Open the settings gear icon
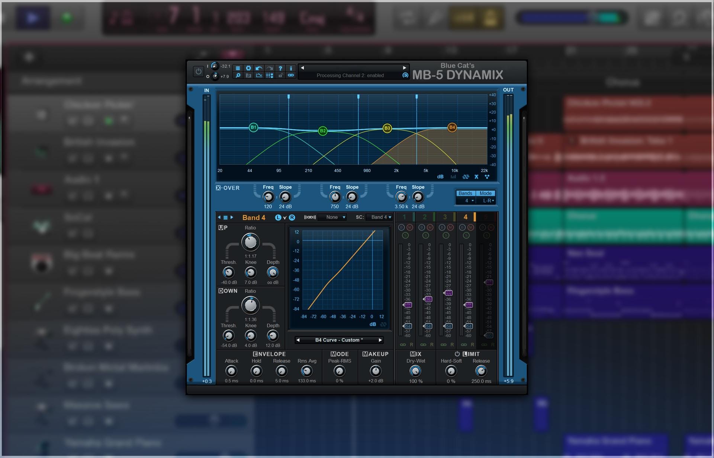The width and height of the screenshot is (714, 458). (x=248, y=68)
